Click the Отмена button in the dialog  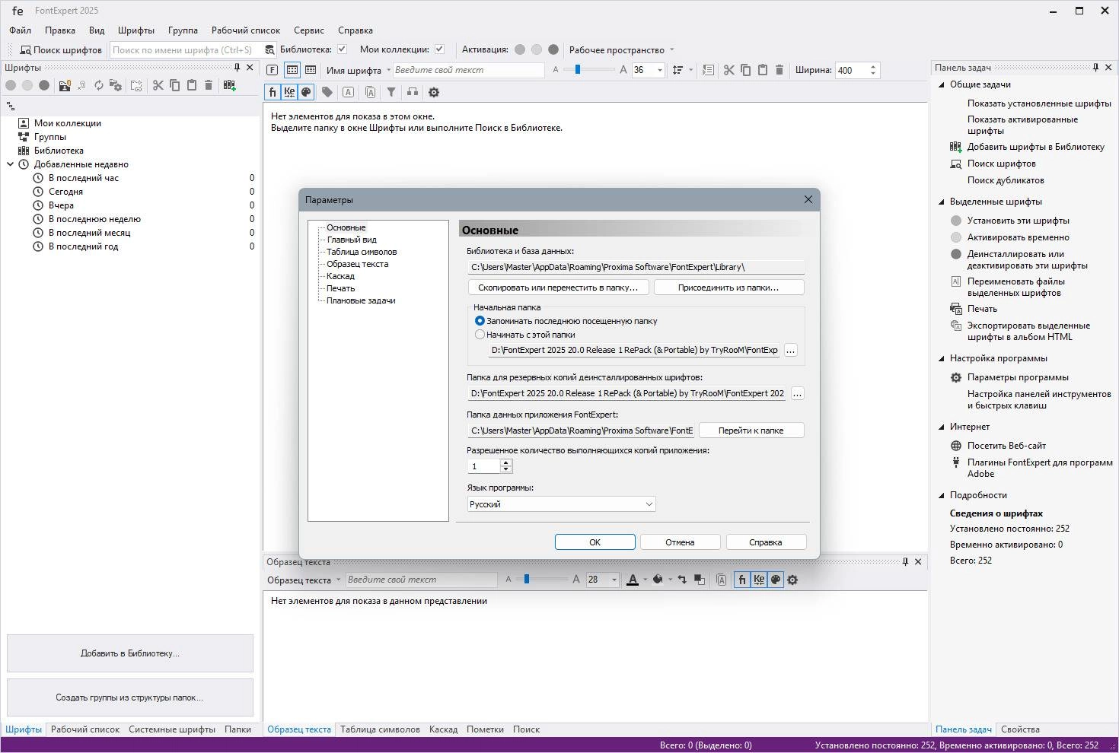pyautogui.click(x=680, y=542)
